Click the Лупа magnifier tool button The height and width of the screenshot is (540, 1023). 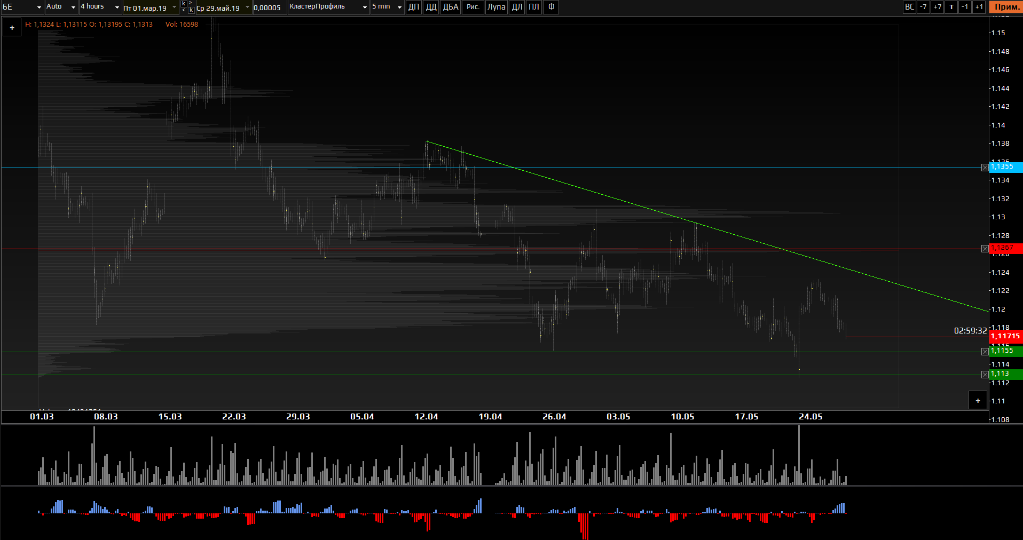pyautogui.click(x=496, y=7)
